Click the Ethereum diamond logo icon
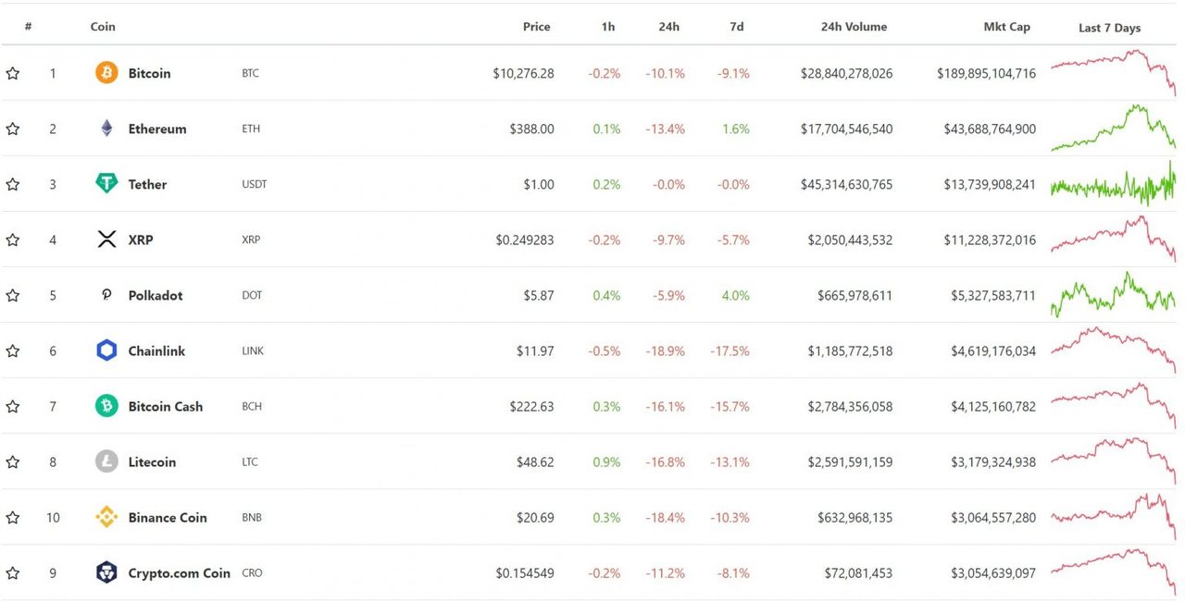The width and height of the screenshot is (1185, 602). [106, 129]
